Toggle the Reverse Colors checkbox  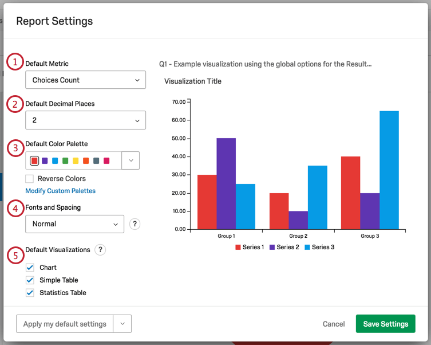click(30, 179)
